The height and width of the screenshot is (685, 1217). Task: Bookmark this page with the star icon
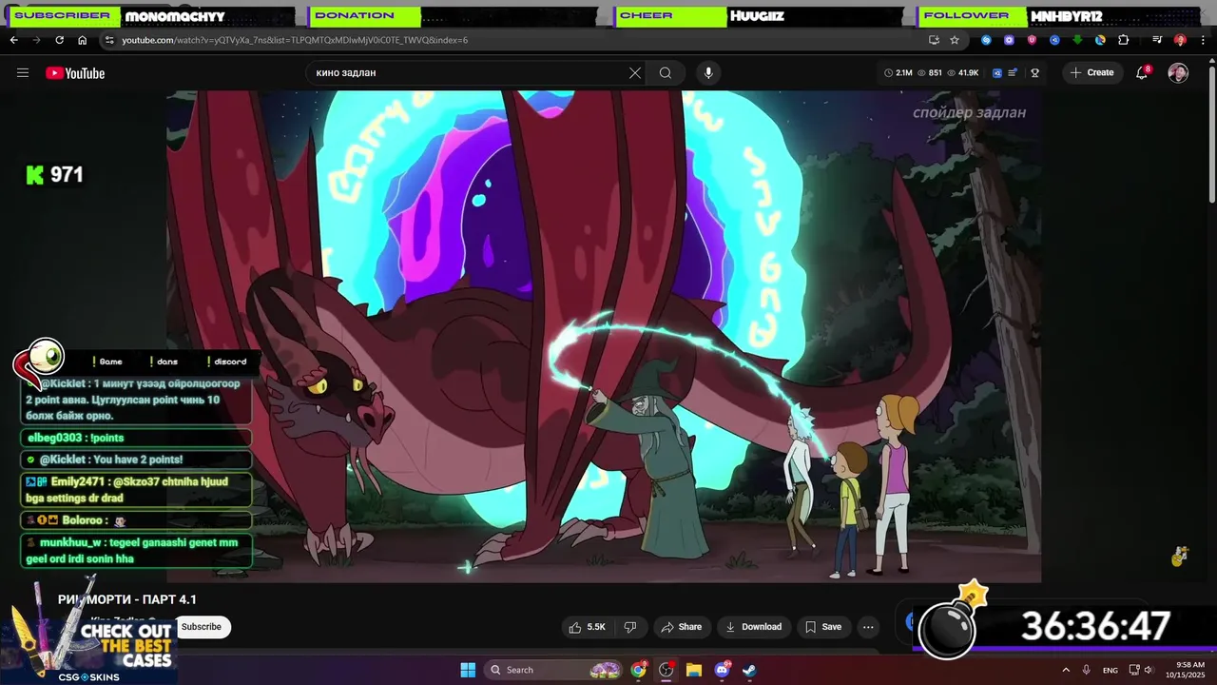[955, 40]
